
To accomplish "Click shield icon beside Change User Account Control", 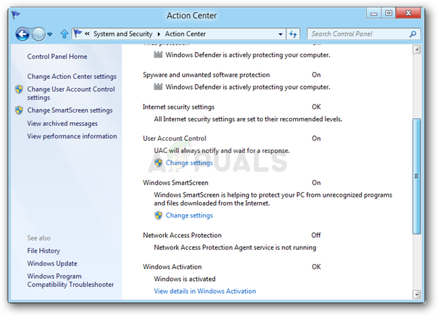I will [19, 90].
